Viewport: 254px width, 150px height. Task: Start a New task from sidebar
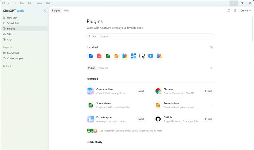pos(25,18)
